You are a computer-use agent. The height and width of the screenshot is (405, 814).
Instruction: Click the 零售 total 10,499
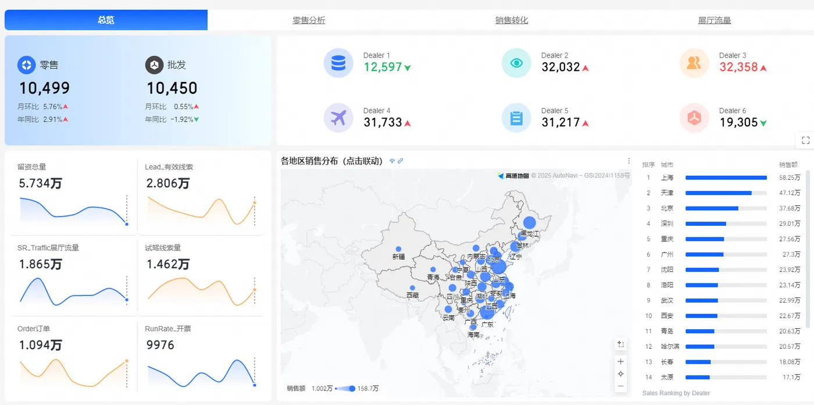44,88
